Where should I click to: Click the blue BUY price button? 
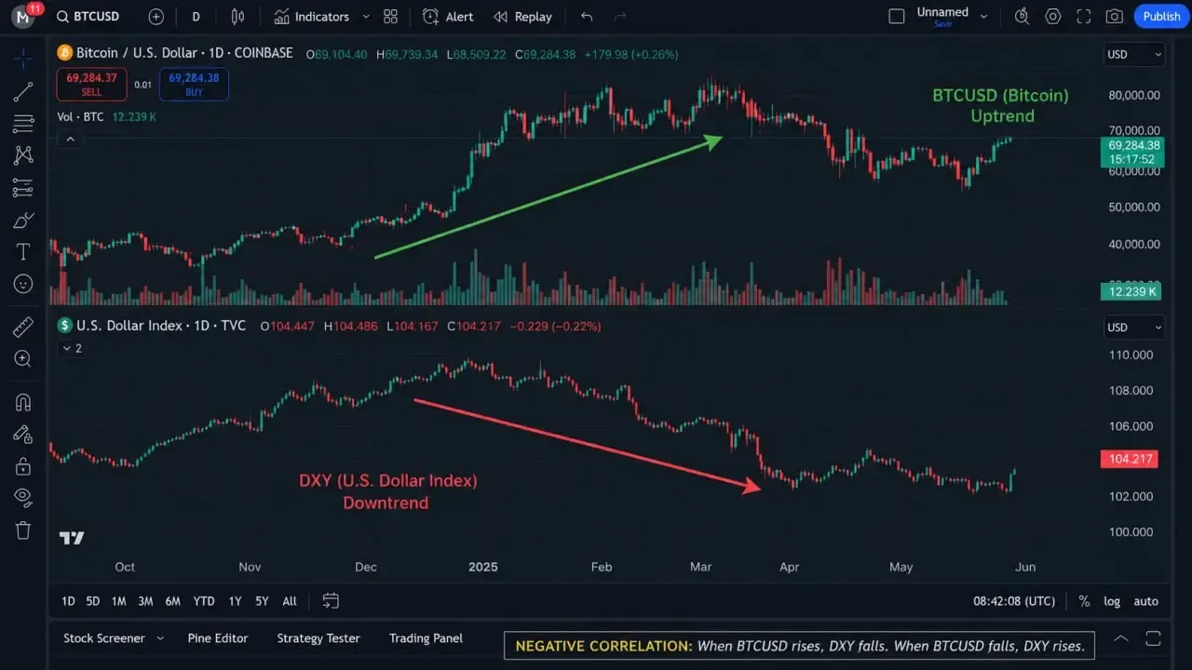pos(194,85)
